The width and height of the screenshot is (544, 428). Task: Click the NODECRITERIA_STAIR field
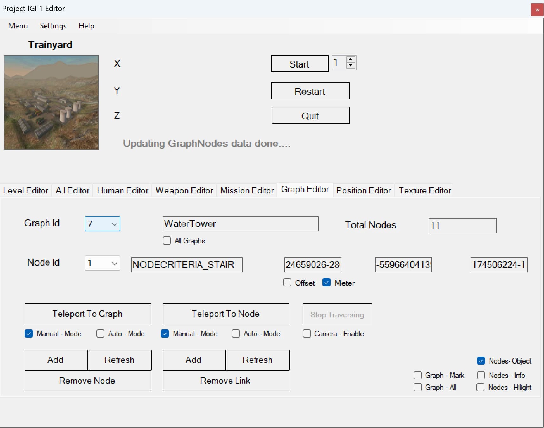187,265
